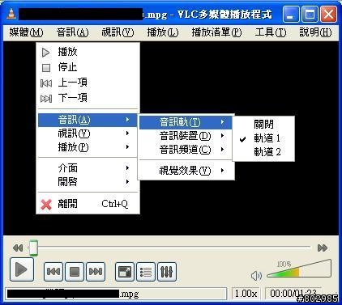This screenshot has width=342, height=305.
Task: Click the filename field in status bar
Action: click(x=116, y=294)
